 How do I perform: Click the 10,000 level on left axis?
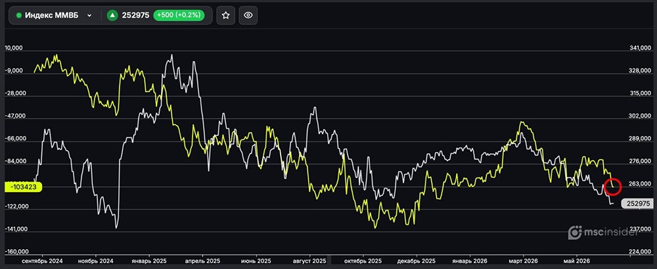click(x=14, y=48)
